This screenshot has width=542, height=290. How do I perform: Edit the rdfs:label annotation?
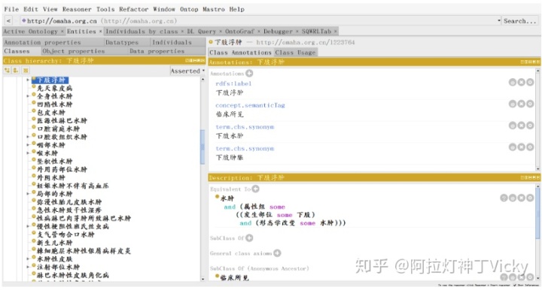(530, 82)
